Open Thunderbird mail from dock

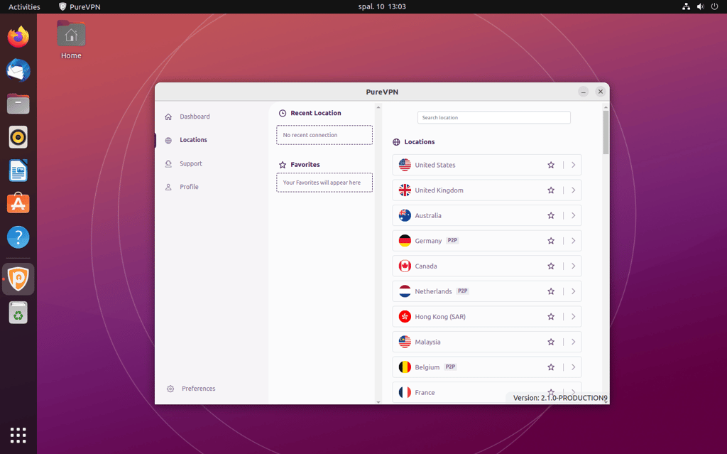[18, 70]
